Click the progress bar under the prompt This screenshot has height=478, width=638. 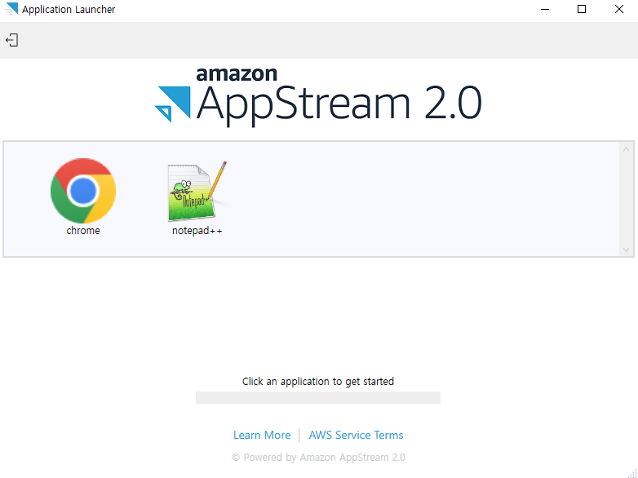coord(318,398)
